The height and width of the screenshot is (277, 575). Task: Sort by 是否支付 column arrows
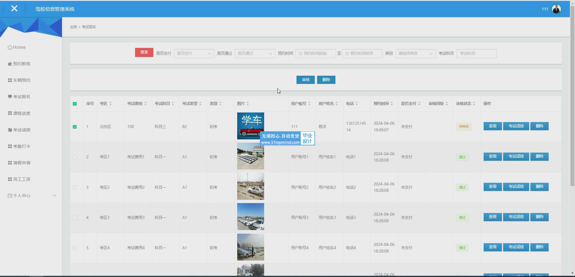tap(419, 104)
